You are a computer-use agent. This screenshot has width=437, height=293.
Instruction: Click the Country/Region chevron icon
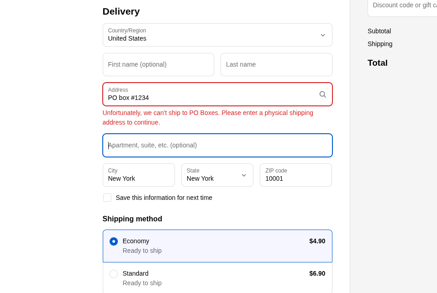point(322,35)
